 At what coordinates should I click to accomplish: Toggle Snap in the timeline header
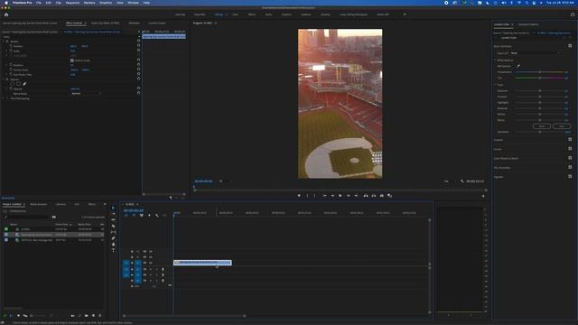coord(134,215)
